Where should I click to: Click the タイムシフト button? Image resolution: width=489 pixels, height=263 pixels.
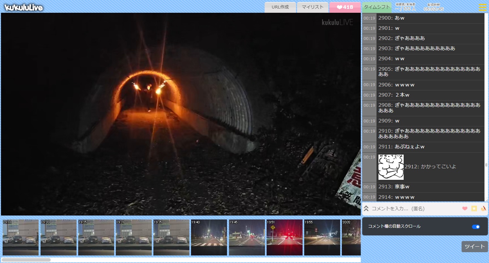(x=377, y=7)
